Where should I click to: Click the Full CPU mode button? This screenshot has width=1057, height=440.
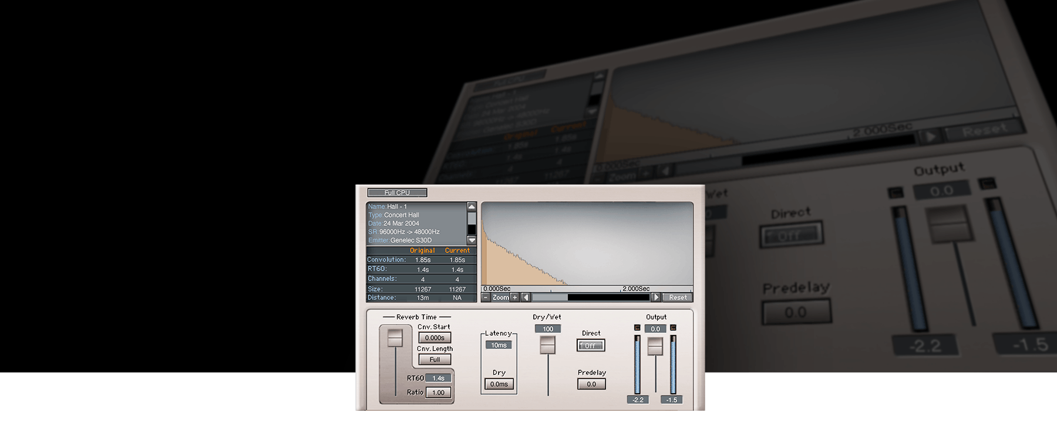click(x=397, y=192)
